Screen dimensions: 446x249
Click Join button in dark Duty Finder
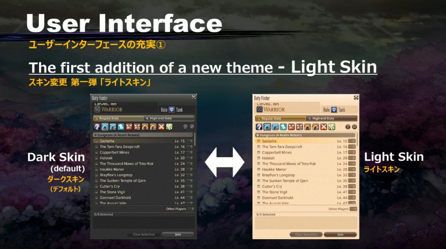(x=178, y=234)
